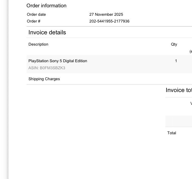Click the Invoice details heading
Image resolution: width=192 pixels, height=179 pixels.
coord(47,32)
